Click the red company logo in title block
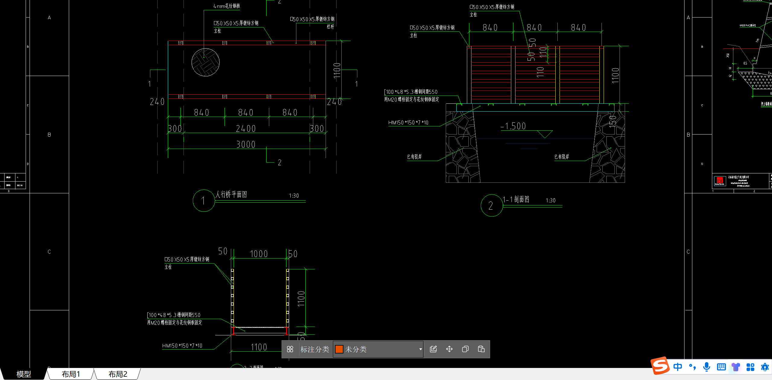Screen dimensions: 772x380 coord(720,181)
